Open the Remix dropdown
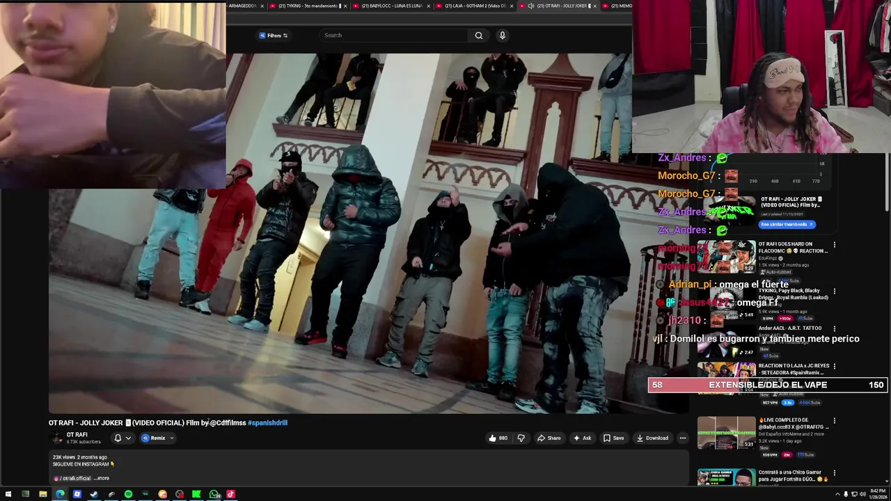This screenshot has height=501, width=891. [158, 438]
